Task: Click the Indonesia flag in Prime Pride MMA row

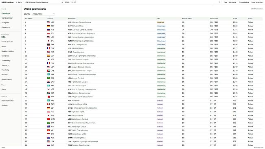Action: pyautogui.click(x=48, y=134)
